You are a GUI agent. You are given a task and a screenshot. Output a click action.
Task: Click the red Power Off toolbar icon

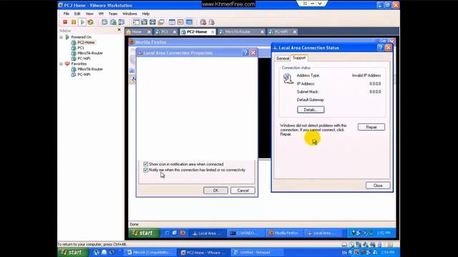[65, 22]
